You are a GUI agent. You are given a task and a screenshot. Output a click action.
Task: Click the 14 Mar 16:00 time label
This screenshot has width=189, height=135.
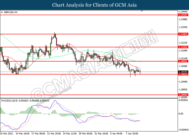22,133
